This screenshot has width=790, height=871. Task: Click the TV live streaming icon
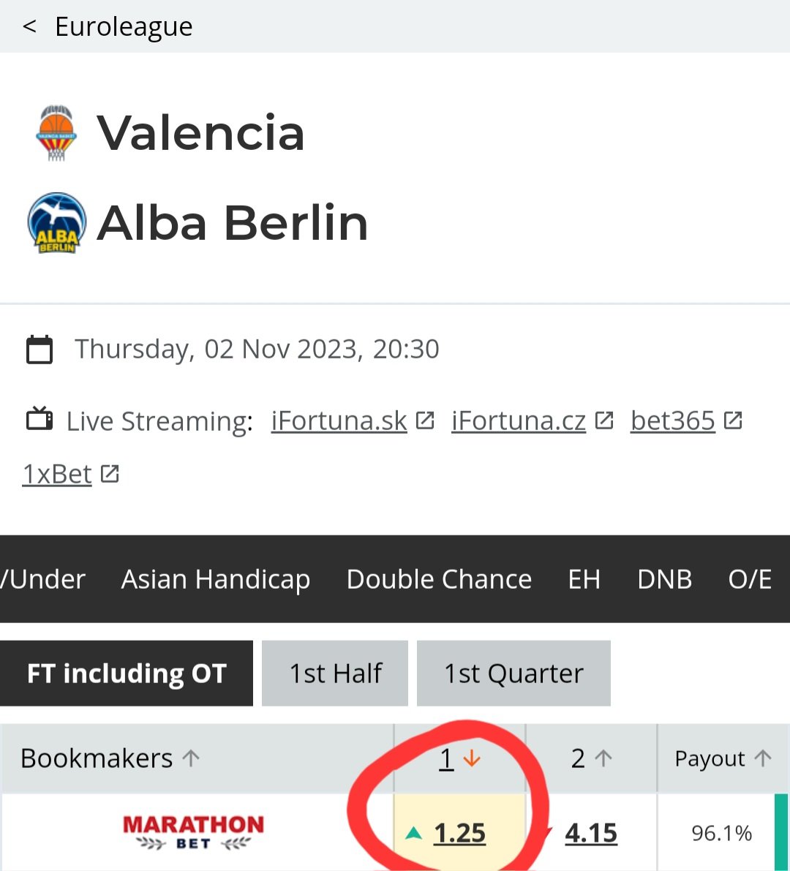(x=39, y=420)
